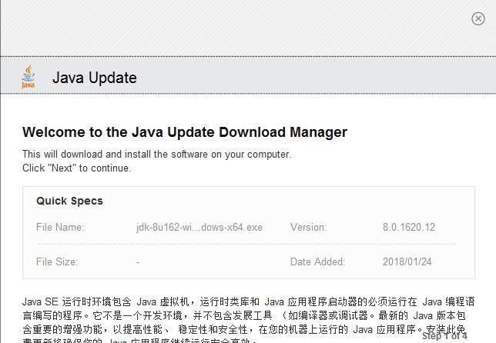Click the Version label
This screenshot has height=343, width=496.
coord(308,227)
